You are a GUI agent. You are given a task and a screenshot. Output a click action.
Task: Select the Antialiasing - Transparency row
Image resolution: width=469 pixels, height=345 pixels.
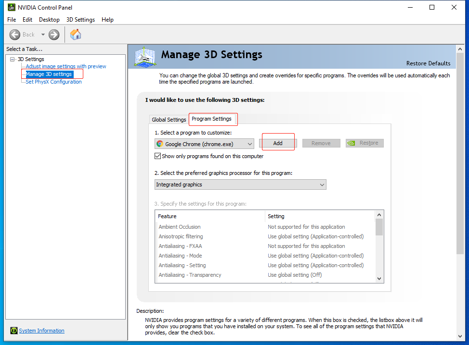265,274
